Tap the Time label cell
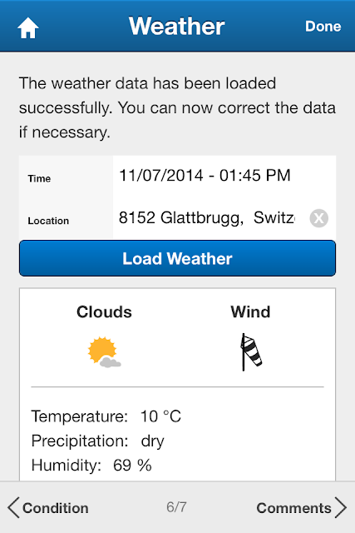 [x=67, y=178]
